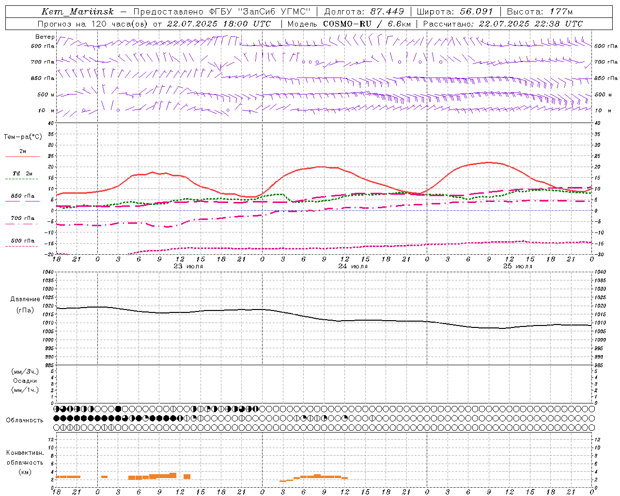Click the elevation text Высота: 177м

tap(540, 12)
